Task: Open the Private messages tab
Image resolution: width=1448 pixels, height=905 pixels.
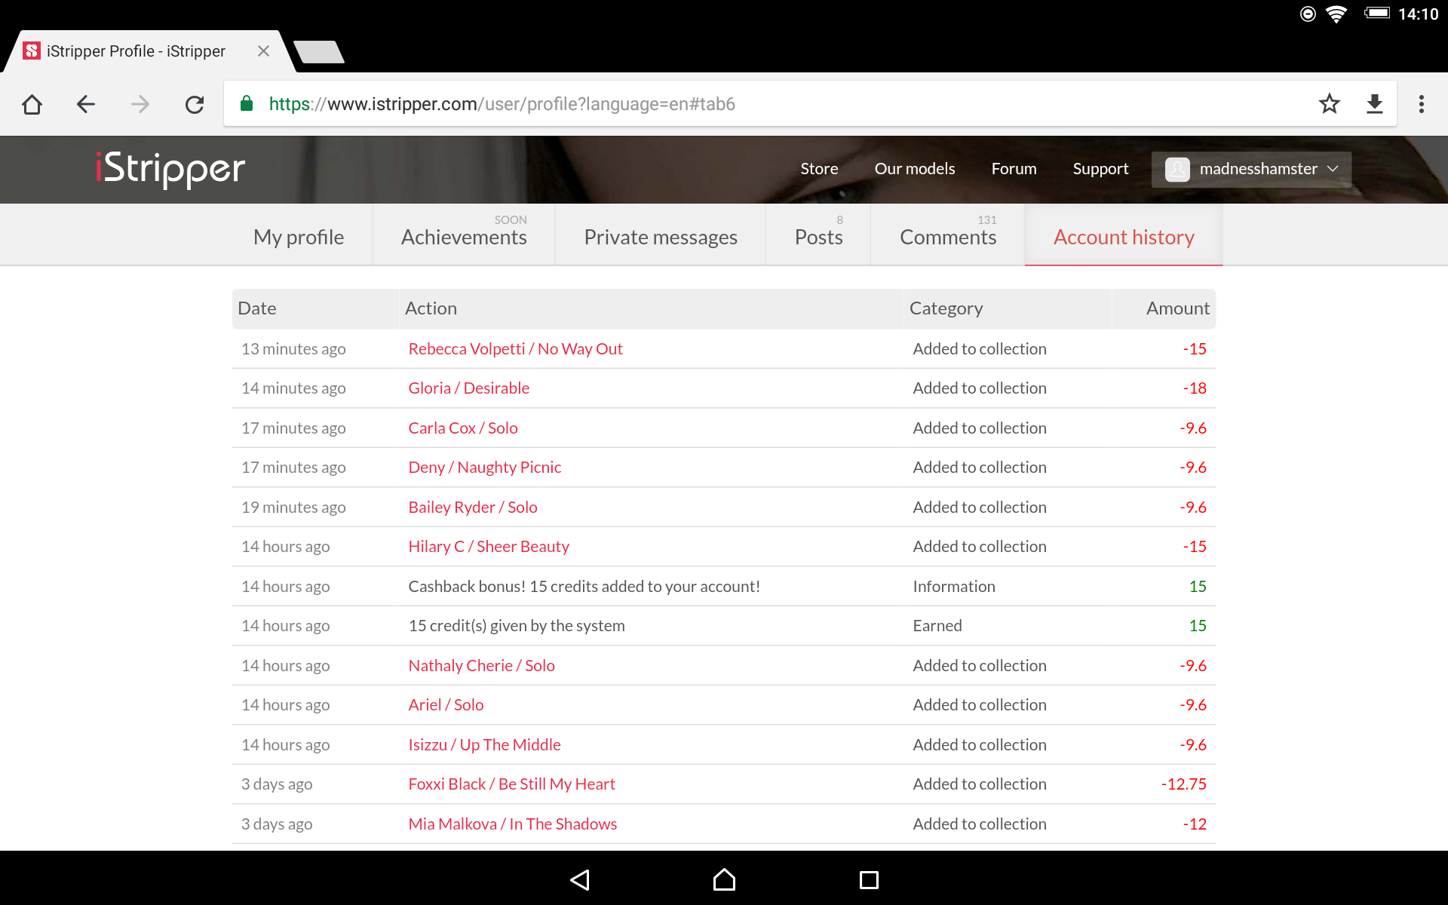Action: [x=661, y=237]
